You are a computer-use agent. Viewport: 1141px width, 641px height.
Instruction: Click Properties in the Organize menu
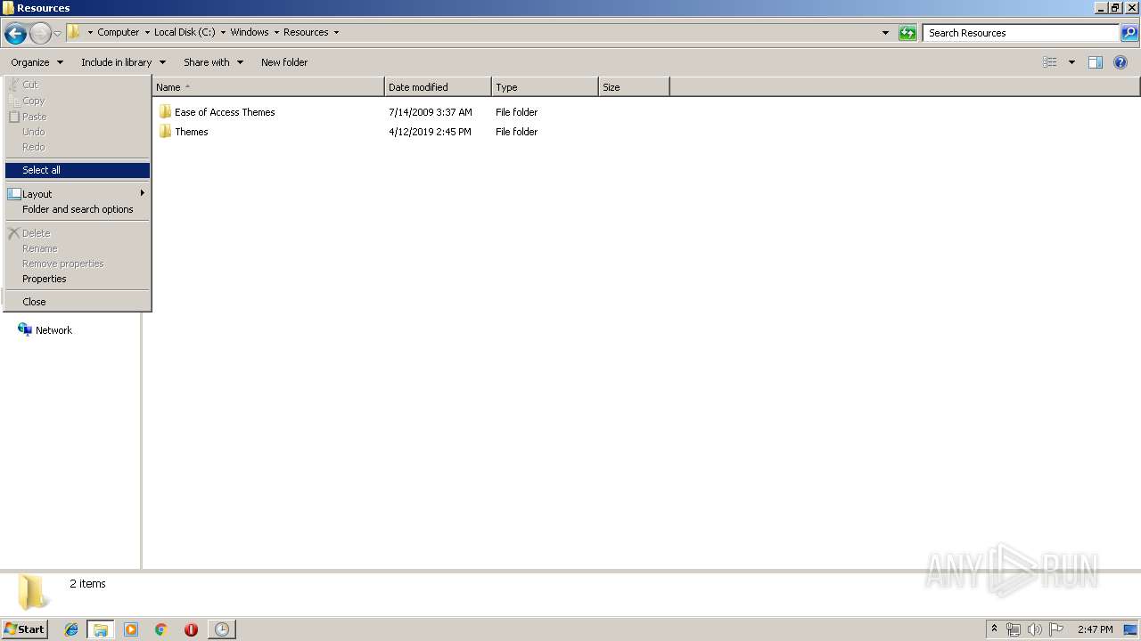78,279
